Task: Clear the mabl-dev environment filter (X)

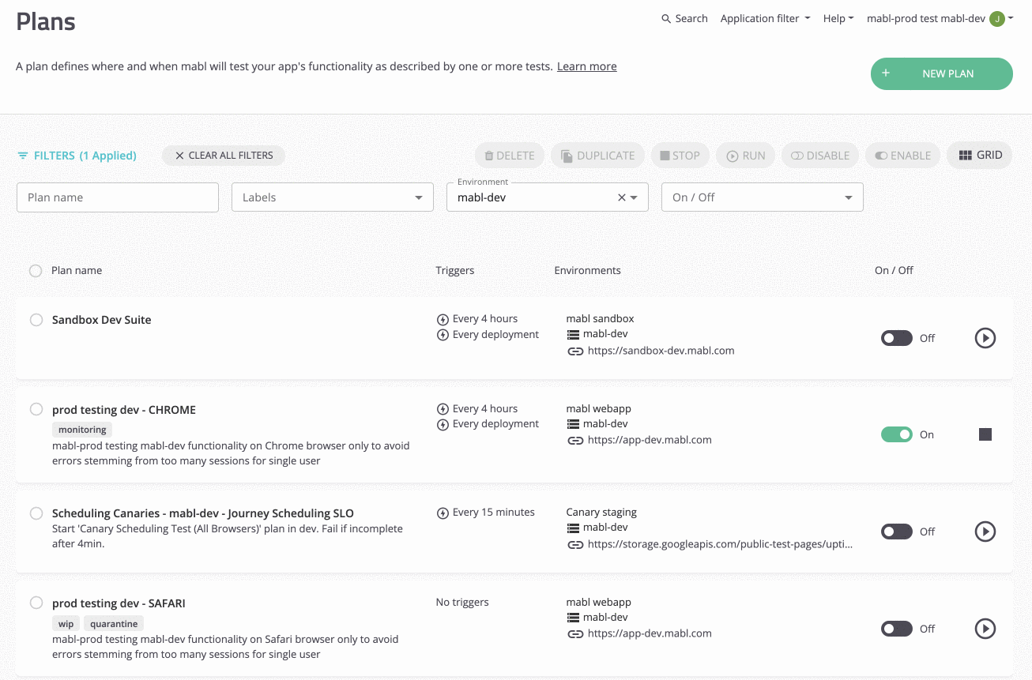Action: coord(621,197)
